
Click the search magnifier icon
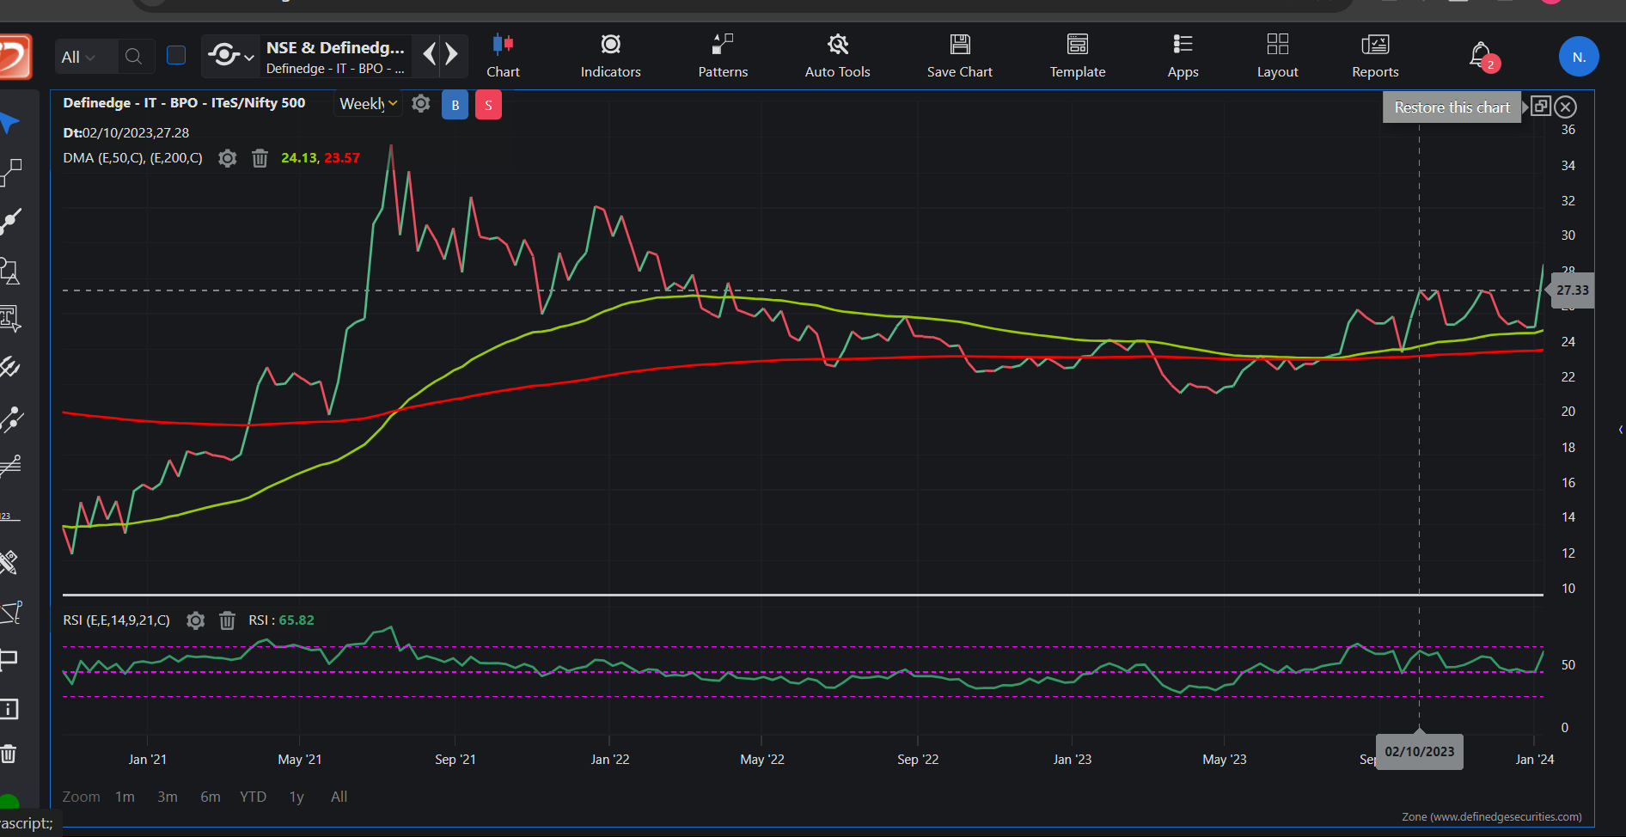(x=133, y=57)
